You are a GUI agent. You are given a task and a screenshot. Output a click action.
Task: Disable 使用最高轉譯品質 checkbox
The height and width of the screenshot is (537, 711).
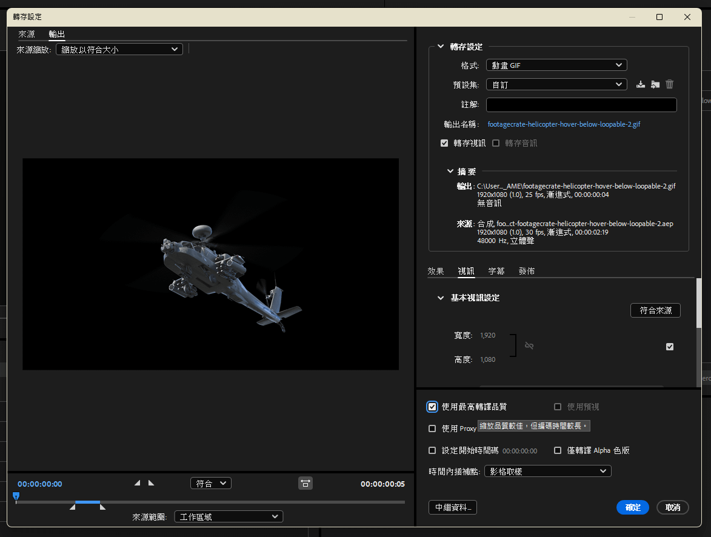point(432,407)
